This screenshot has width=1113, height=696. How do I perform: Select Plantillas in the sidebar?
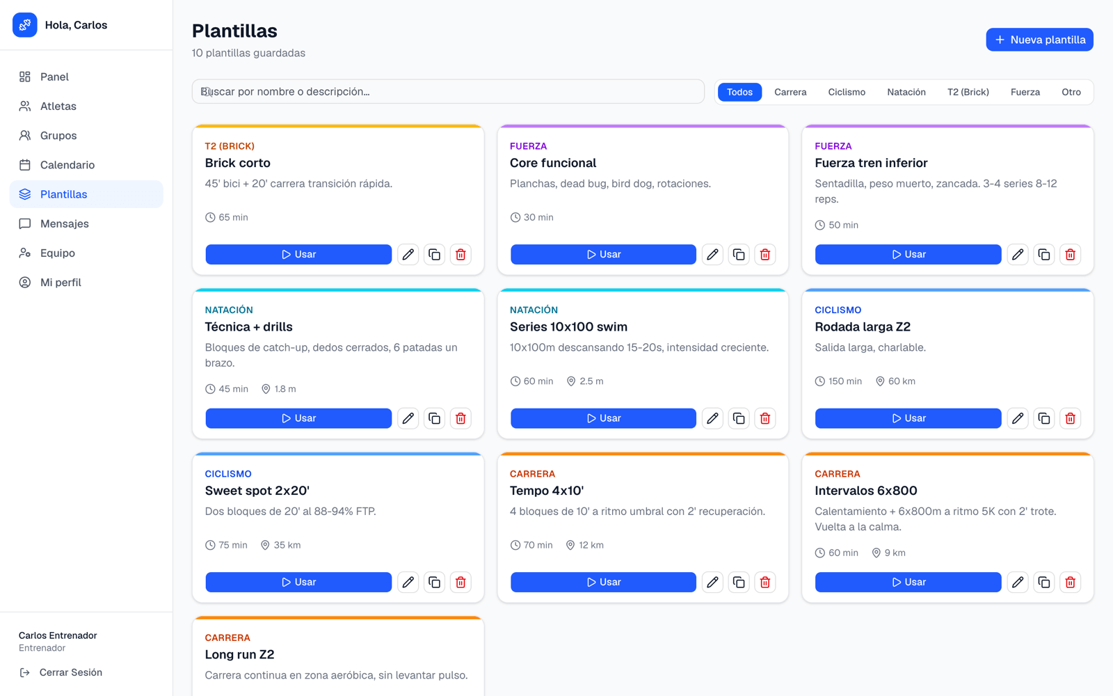tap(86, 194)
